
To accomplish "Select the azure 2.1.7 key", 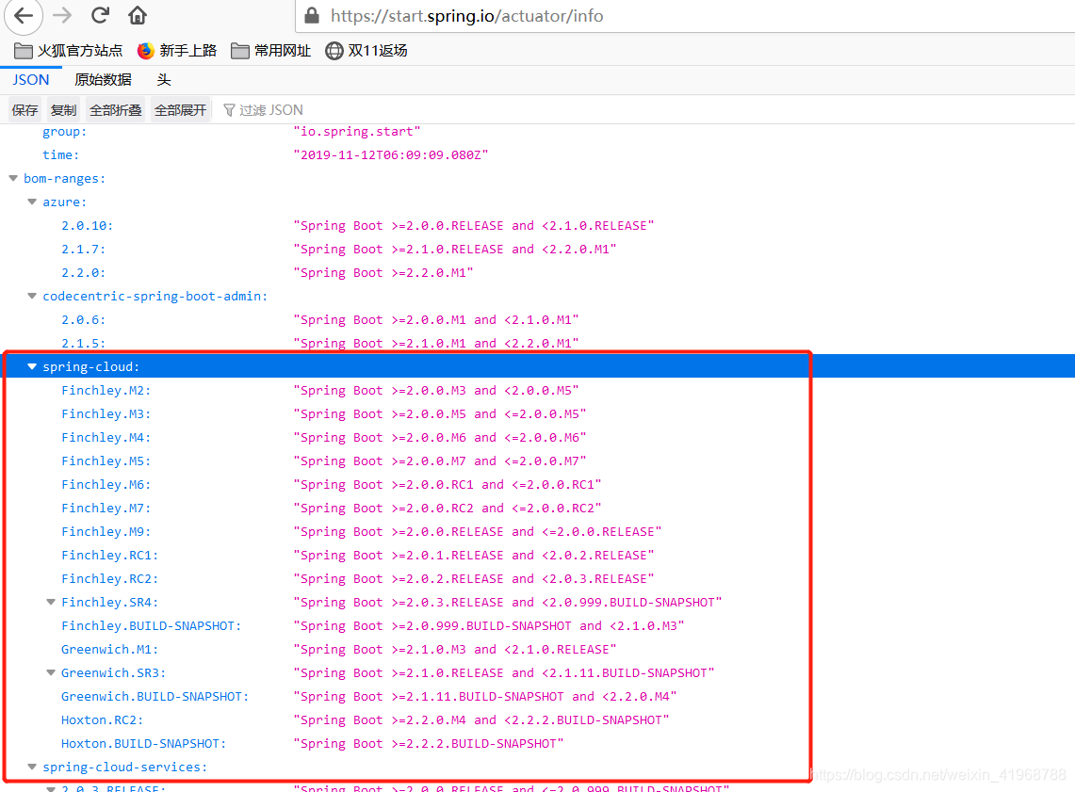I will 84,250.
